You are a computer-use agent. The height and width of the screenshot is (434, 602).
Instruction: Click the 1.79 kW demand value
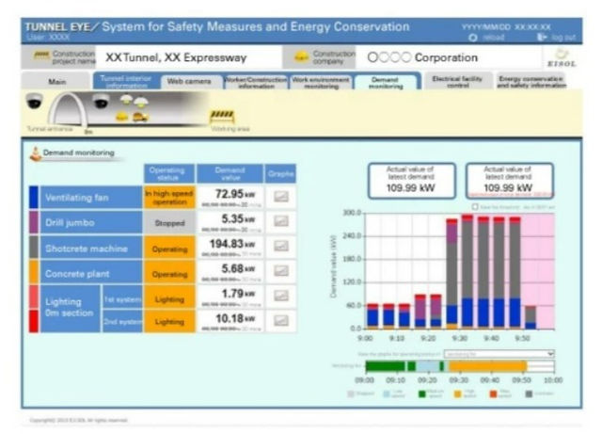click(x=238, y=294)
